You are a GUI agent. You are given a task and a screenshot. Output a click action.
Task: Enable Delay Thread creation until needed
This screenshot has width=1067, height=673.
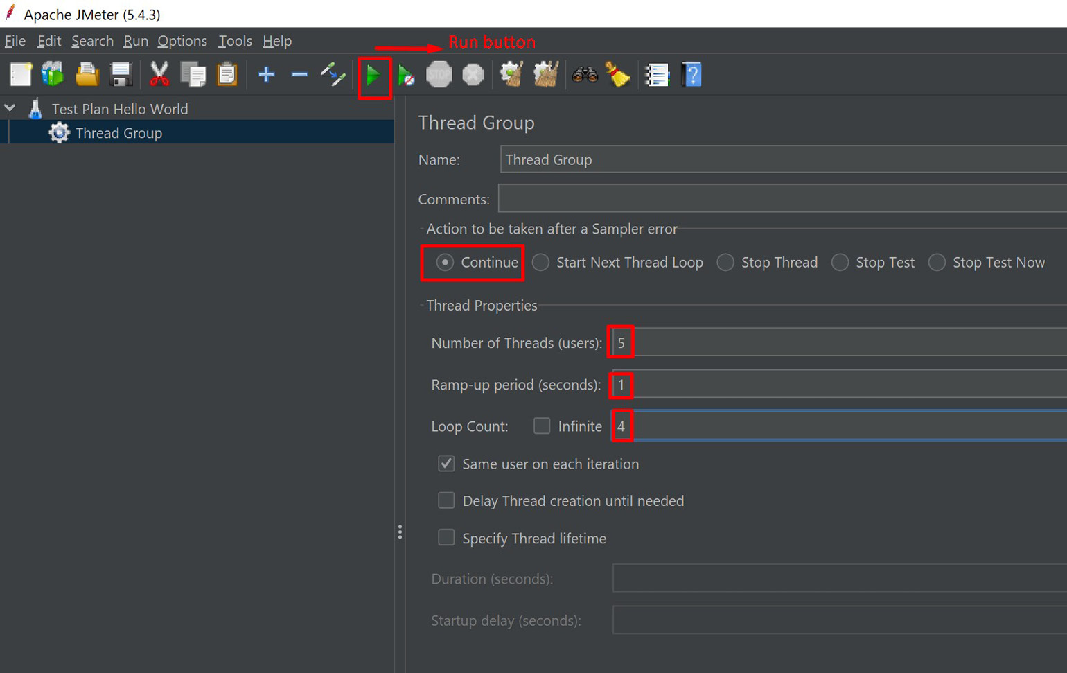click(x=446, y=500)
